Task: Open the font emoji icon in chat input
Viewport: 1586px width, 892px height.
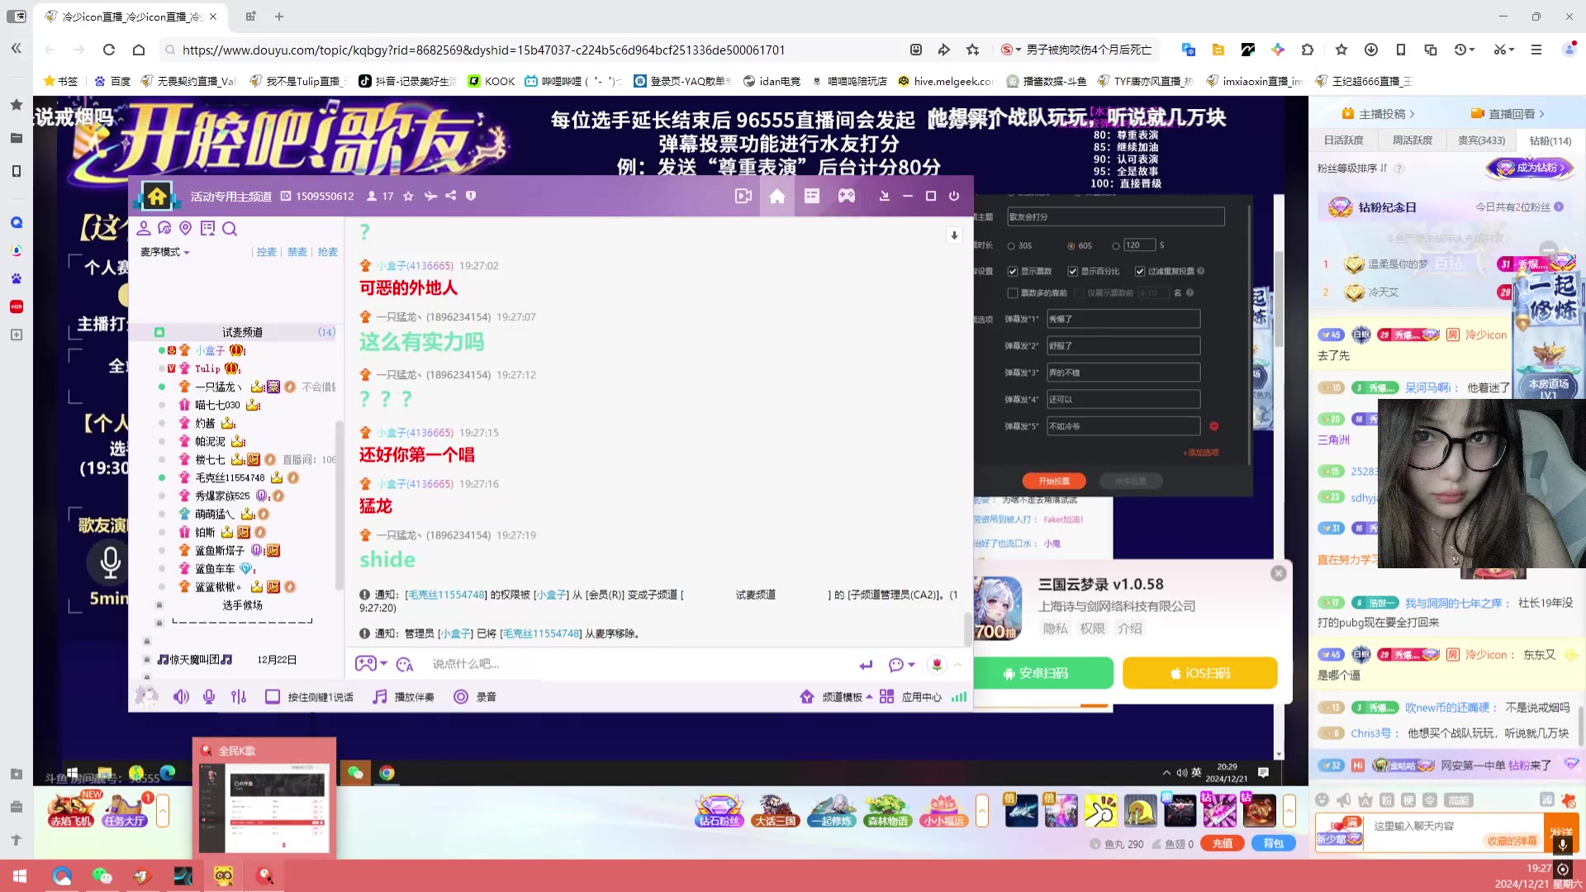Action: 405,664
